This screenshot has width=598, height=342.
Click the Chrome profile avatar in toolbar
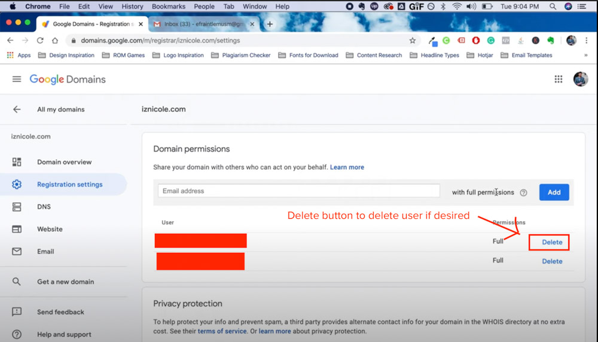tap(571, 41)
